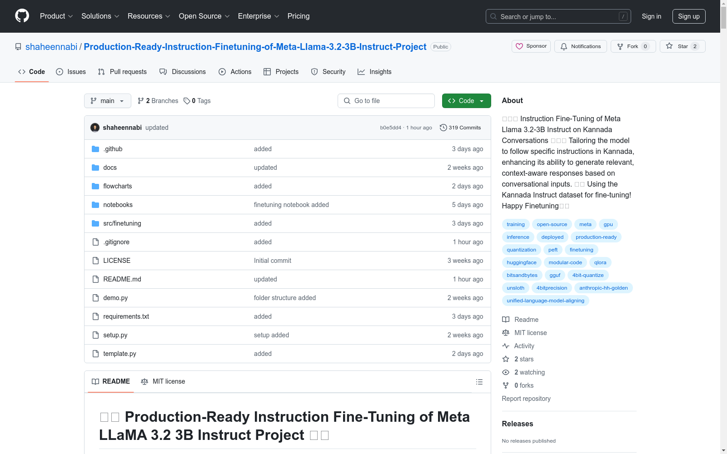727x454 pixels.
Task: Open the README outline list icon
Action: coord(479,382)
